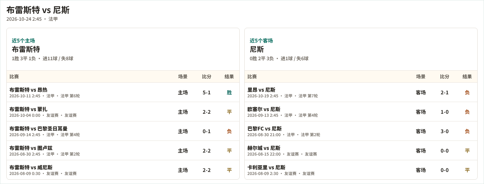Open the match "布雷斯特 vs 威尼斯"

click(31, 167)
